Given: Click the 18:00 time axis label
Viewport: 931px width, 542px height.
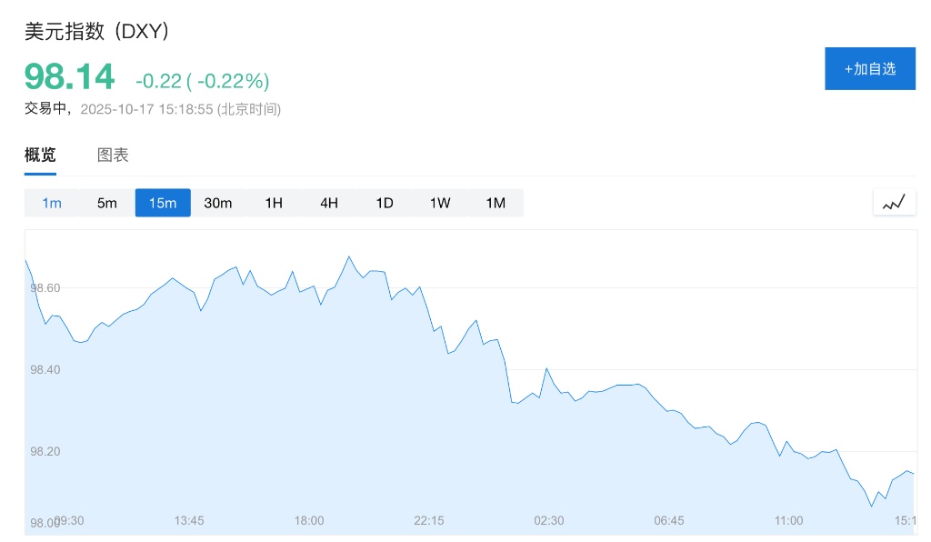Looking at the screenshot, I should pos(309,520).
